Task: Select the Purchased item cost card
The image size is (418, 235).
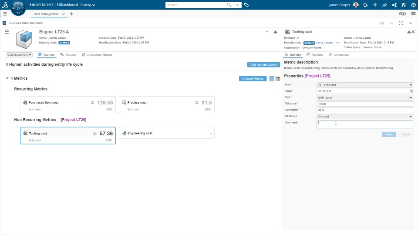Action: (68, 105)
